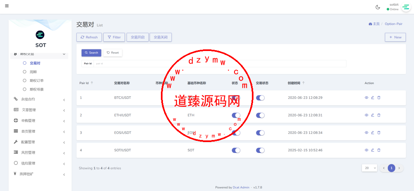Image resolution: width=414 pixels, height=191 pixels.
Task: Delete the BTC/USDT pair trash icon
Action: [379, 98]
